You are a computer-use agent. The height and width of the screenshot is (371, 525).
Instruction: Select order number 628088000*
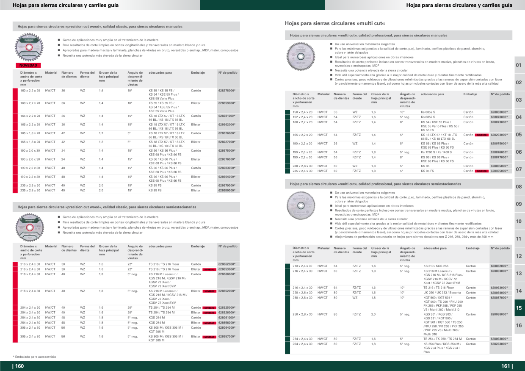(499, 314)
